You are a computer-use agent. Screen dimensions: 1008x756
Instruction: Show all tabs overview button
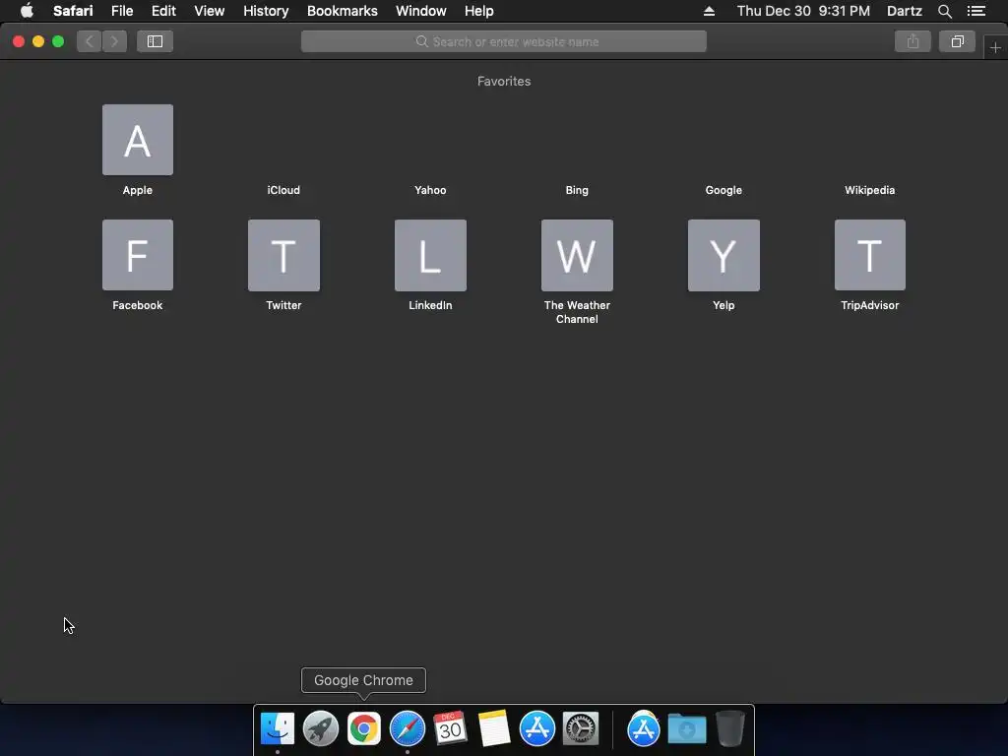(957, 41)
